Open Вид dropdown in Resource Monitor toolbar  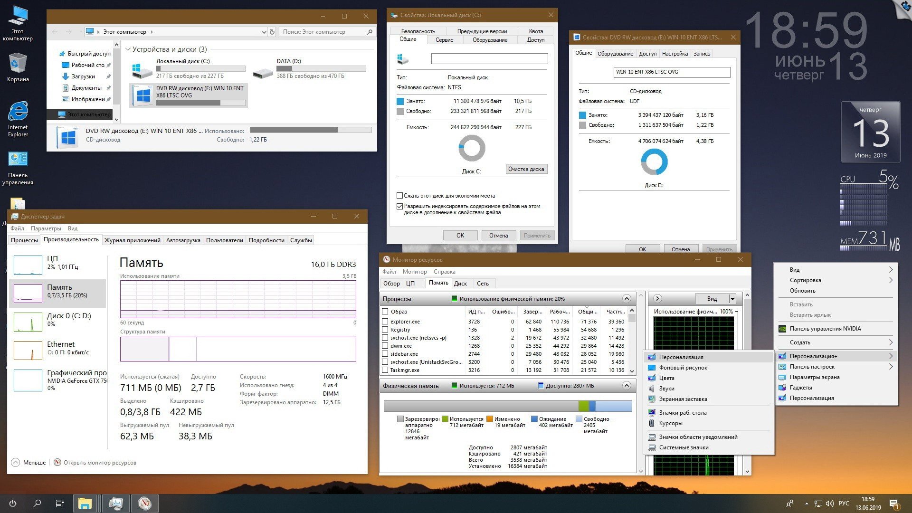click(x=715, y=298)
